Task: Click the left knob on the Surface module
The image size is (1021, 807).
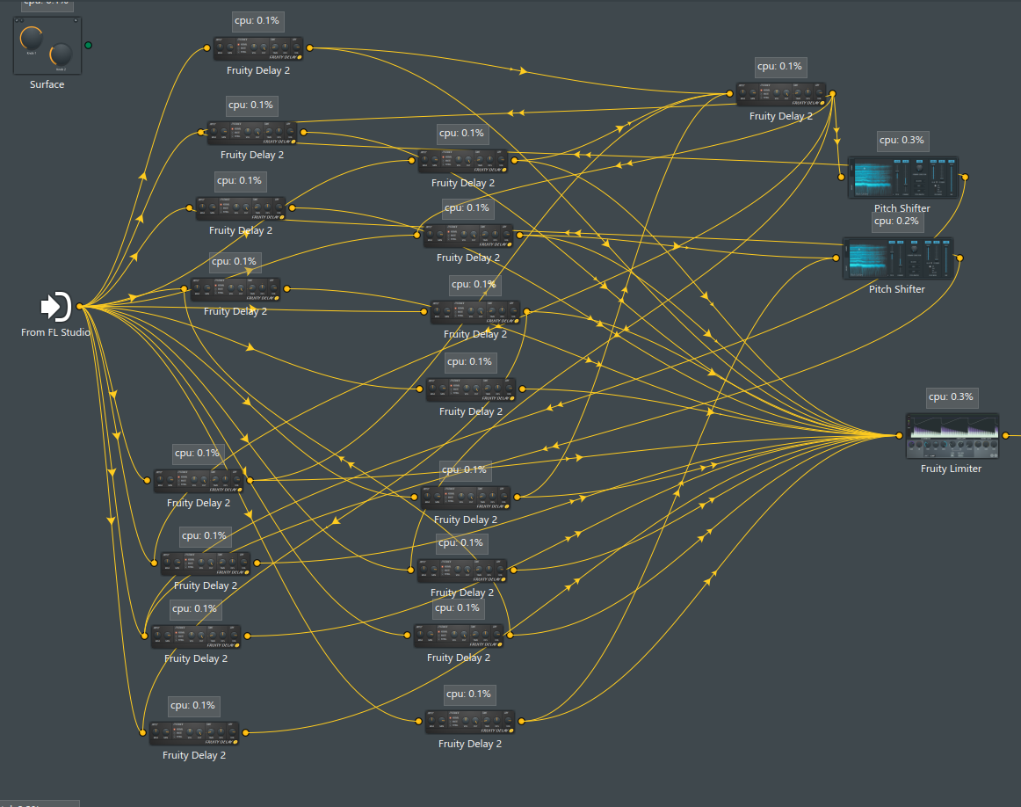Action: (x=31, y=38)
